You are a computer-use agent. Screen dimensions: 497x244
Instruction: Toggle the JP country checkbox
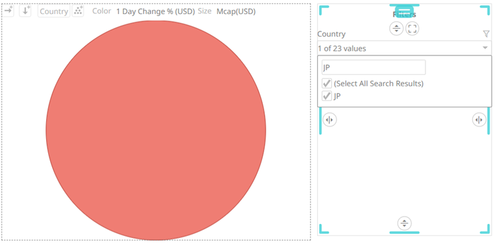coord(326,96)
